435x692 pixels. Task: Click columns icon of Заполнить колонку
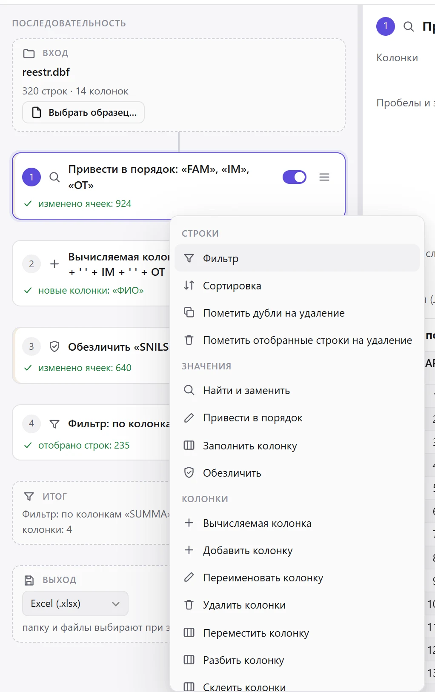point(189,445)
